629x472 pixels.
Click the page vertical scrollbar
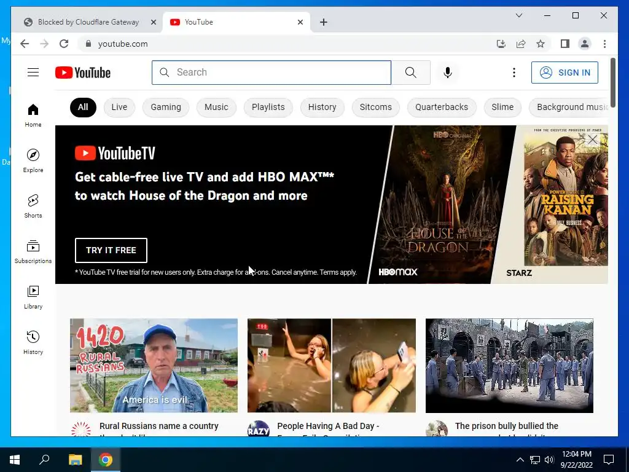612,82
